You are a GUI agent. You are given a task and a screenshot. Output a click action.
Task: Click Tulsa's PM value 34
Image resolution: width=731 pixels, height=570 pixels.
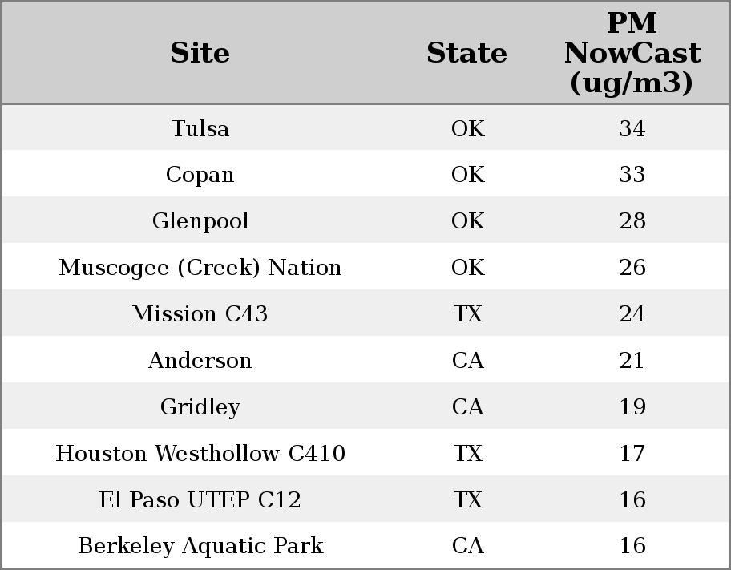coord(632,128)
